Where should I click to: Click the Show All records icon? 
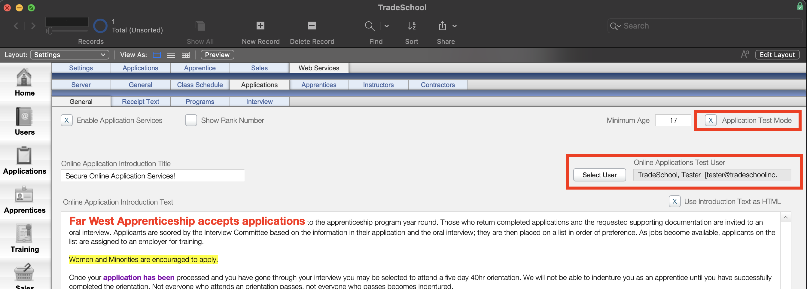coord(200,26)
